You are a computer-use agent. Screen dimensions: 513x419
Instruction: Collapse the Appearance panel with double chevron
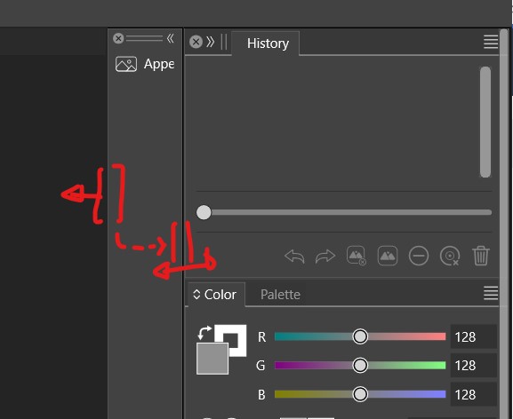[170, 38]
